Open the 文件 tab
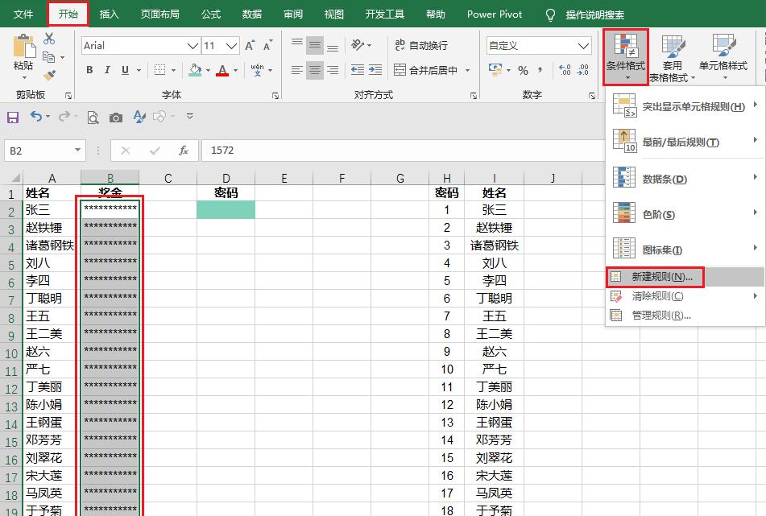The height and width of the screenshot is (516, 766). [23, 14]
